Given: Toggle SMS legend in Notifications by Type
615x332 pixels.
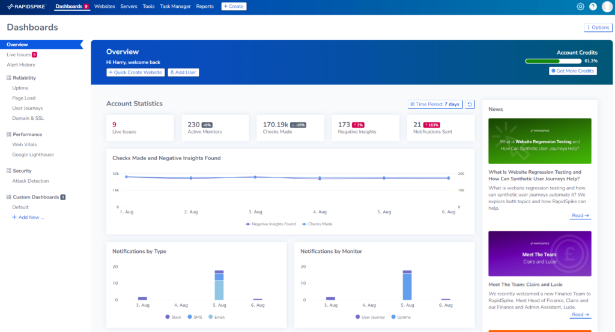Looking at the screenshot, I should (195, 317).
